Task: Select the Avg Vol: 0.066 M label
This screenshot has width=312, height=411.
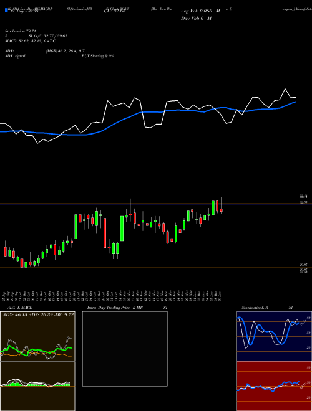Action: click(200, 11)
